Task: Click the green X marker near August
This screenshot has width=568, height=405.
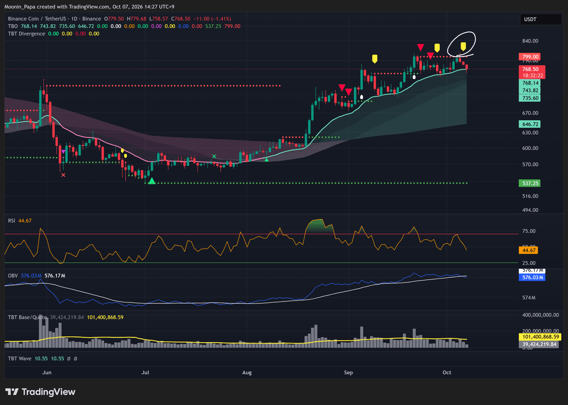Action: (x=214, y=156)
